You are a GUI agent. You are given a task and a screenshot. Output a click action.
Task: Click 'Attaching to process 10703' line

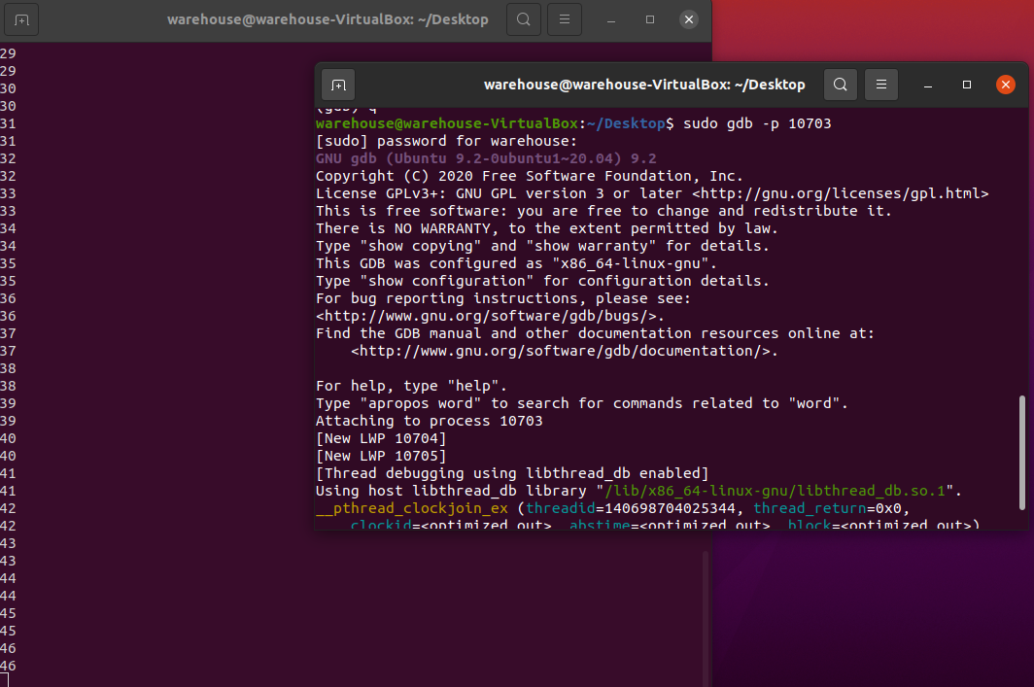[x=430, y=421]
